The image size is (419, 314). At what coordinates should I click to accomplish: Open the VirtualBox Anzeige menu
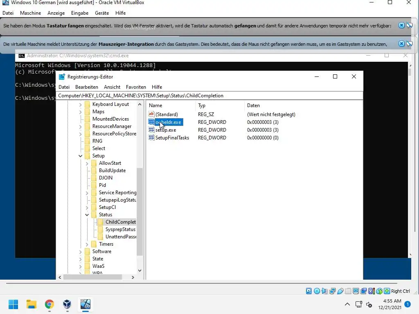(x=56, y=13)
